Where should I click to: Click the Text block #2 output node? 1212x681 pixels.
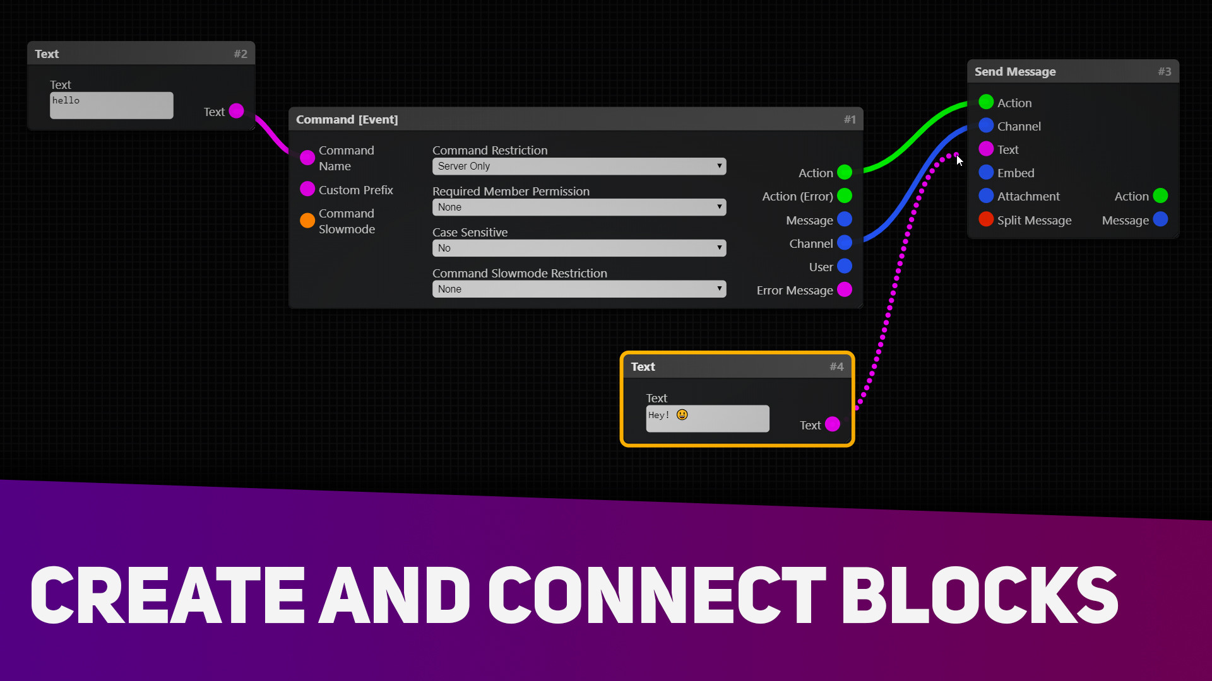pyautogui.click(x=237, y=112)
